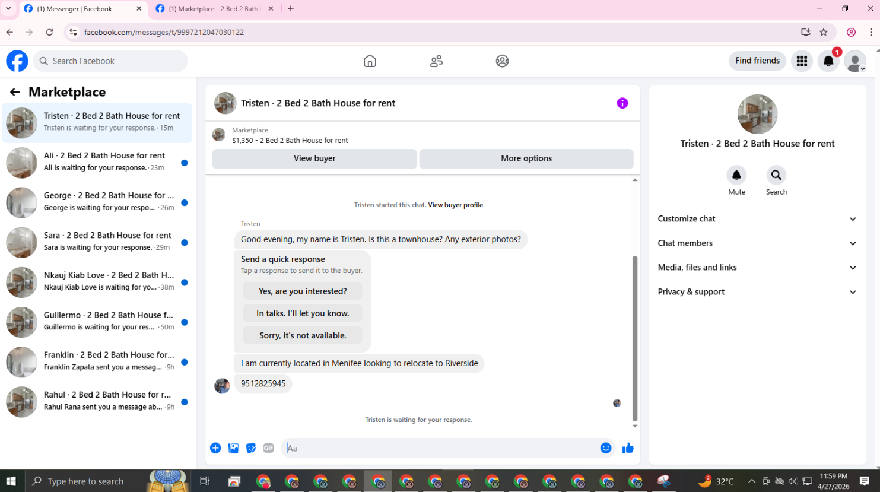Open Nkauj Kiab Love's chat
Screen dimensions: 880x492
tap(97, 282)
